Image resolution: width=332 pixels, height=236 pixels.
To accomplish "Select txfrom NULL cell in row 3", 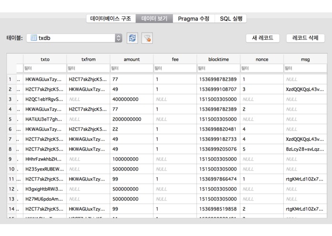I will [88, 99].
